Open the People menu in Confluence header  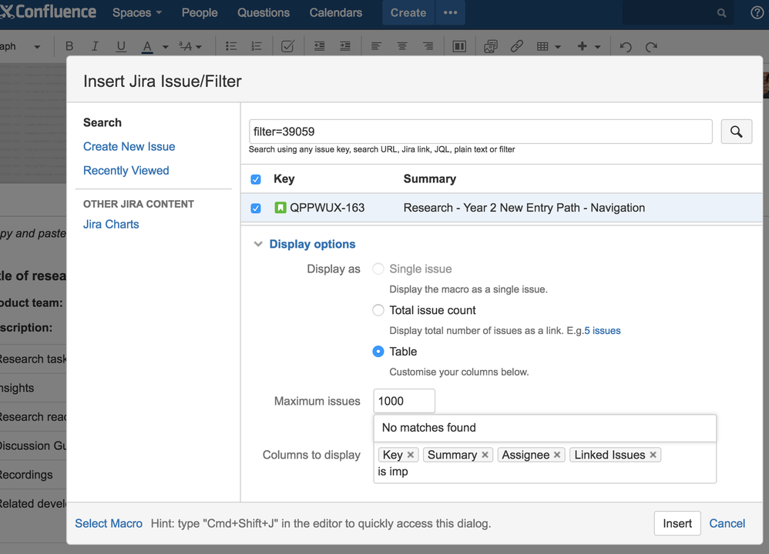200,13
